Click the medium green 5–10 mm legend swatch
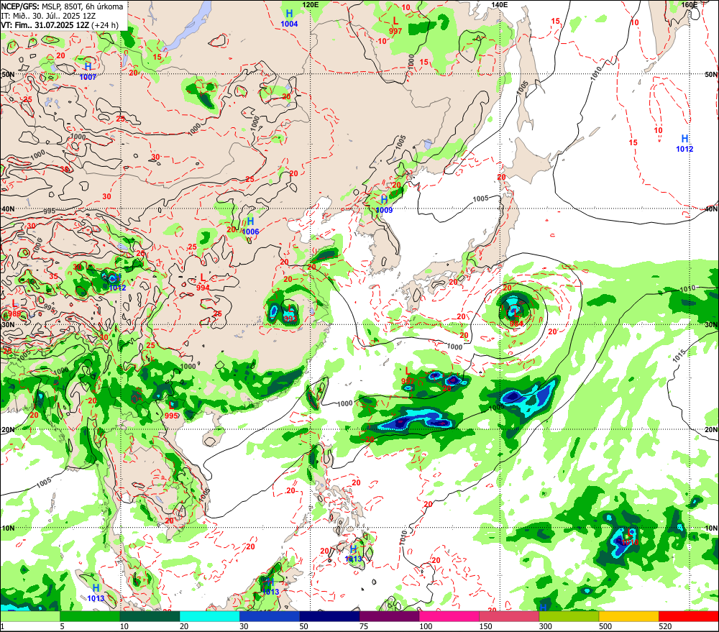The width and height of the screenshot is (719, 632). (90, 616)
